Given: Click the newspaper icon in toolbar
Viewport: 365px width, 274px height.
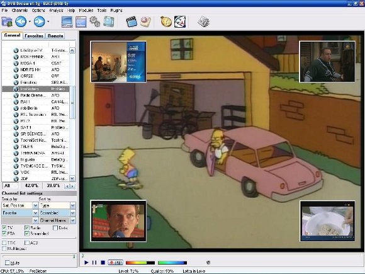Looking at the screenshot, I should (x=203, y=22).
